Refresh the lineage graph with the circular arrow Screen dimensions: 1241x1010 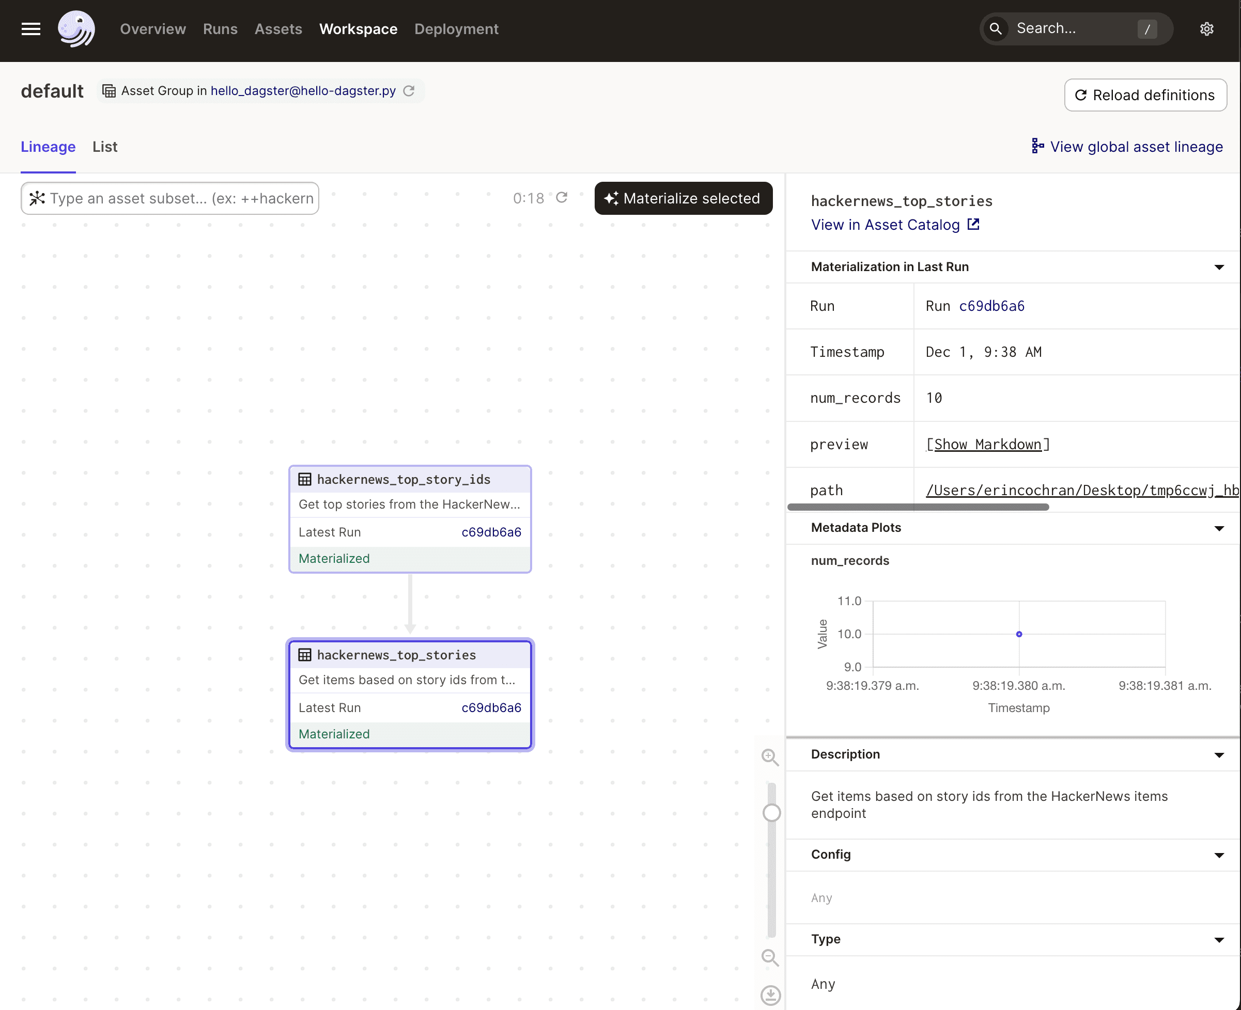[x=562, y=197]
